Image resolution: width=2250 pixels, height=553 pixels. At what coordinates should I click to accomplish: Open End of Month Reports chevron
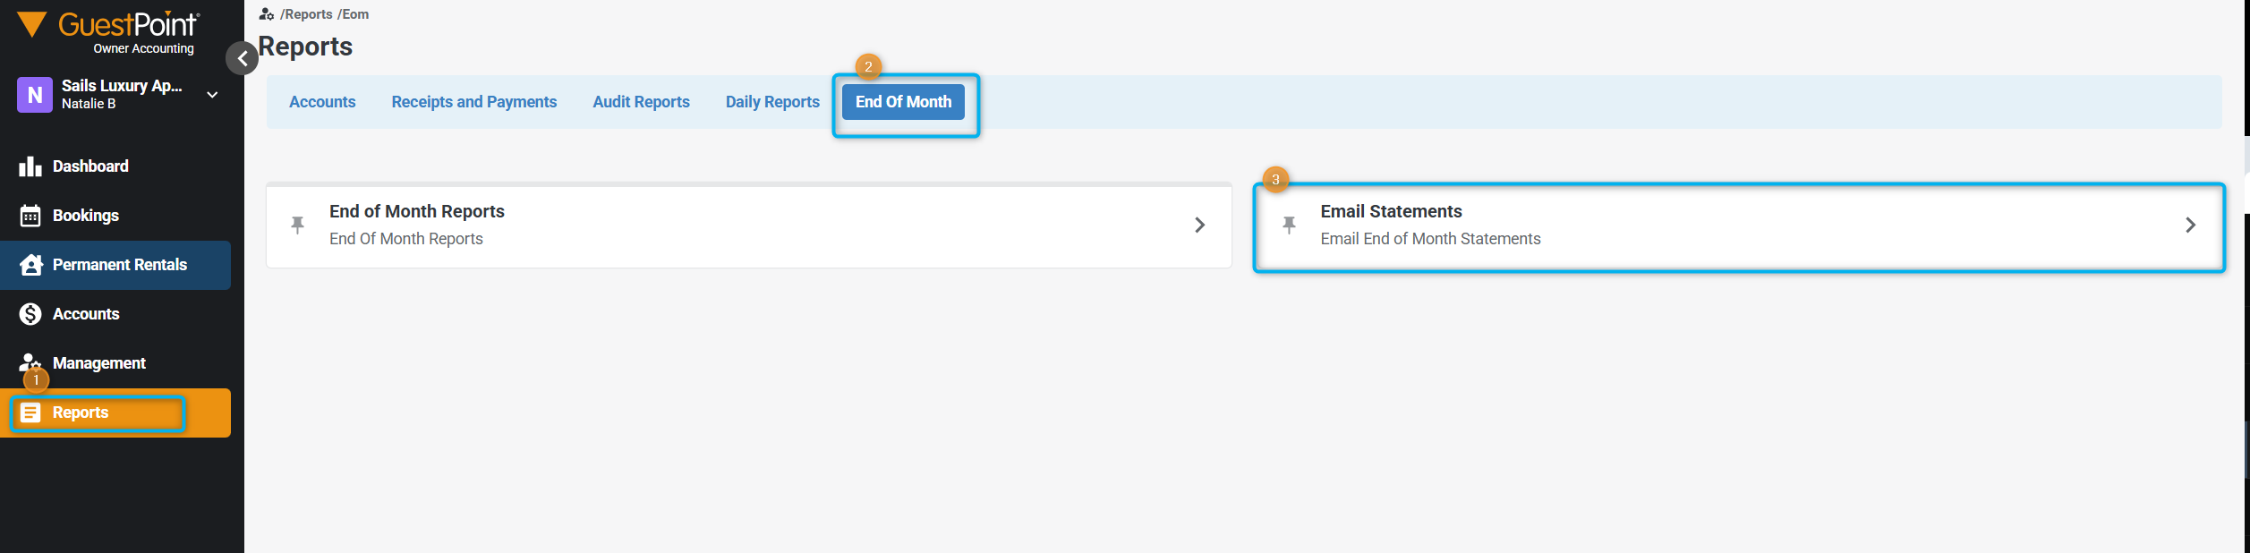coord(1200,225)
